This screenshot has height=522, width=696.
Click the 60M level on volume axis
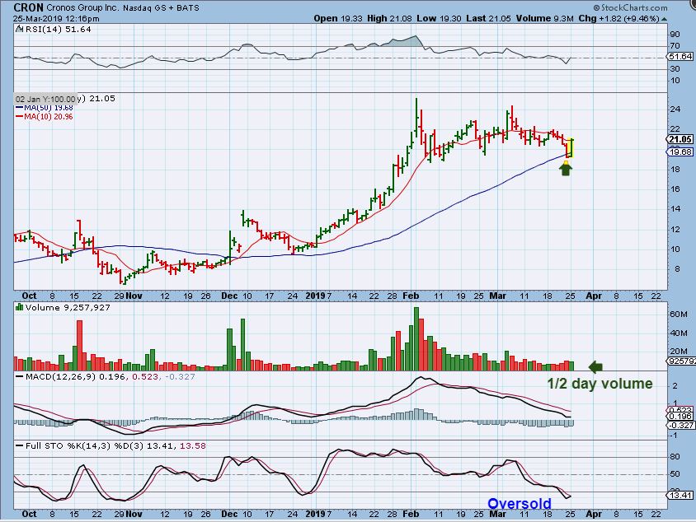click(x=679, y=315)
